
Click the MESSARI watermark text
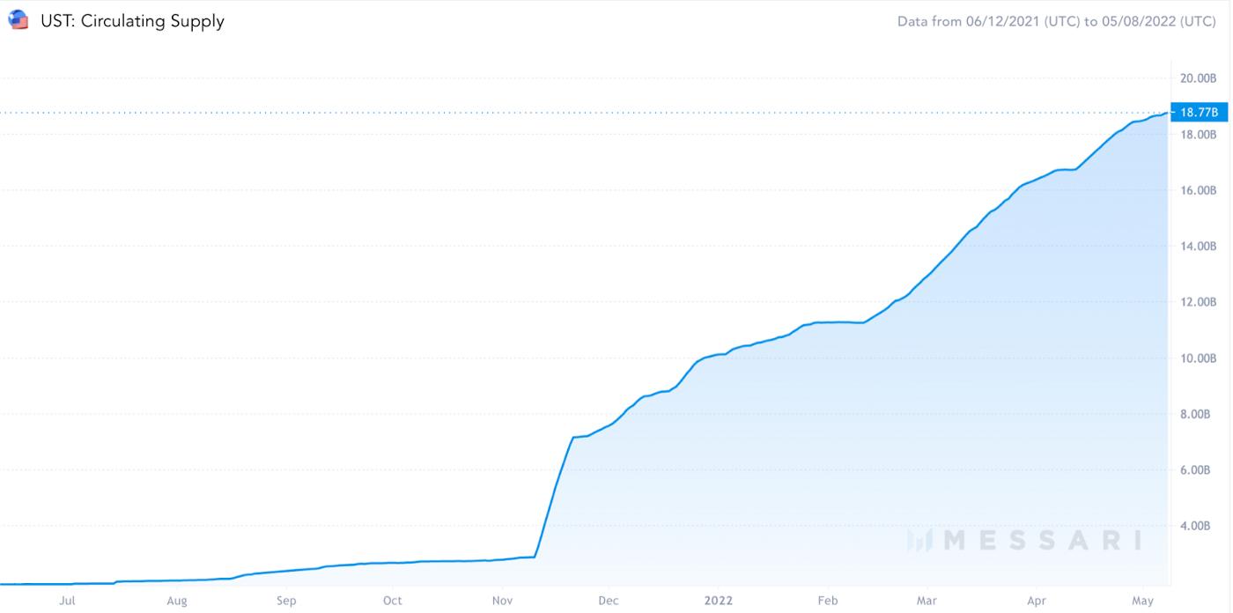pyautogui.click(x=1042, y=540)
